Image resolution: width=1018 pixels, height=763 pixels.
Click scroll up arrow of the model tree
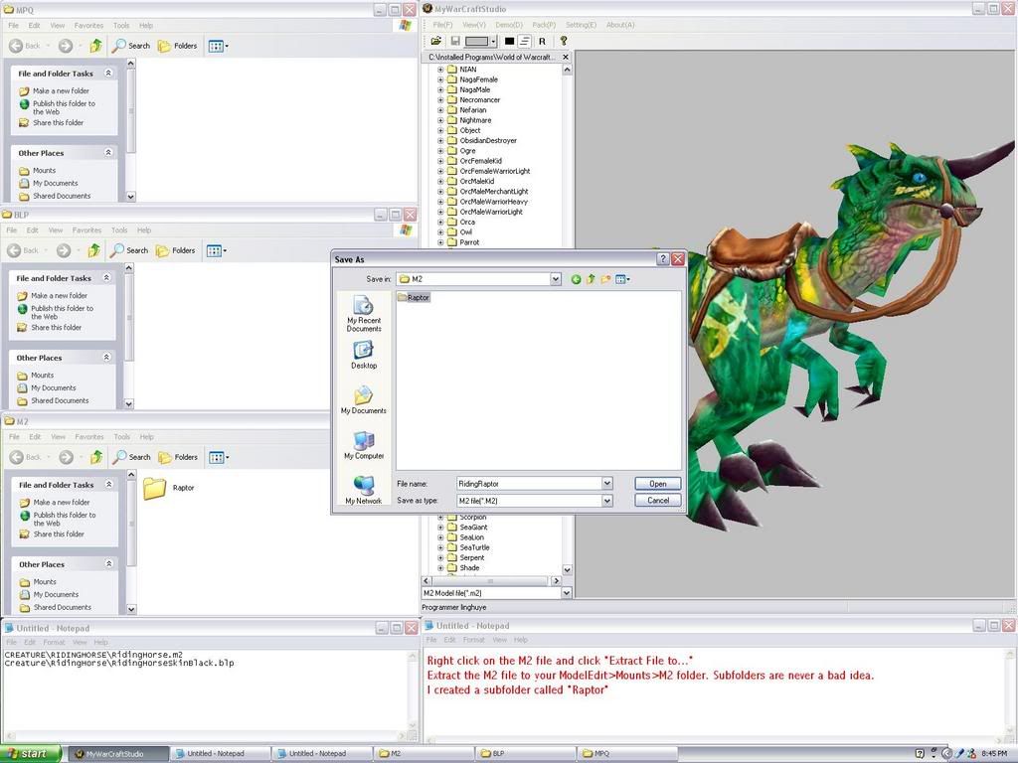567,70
